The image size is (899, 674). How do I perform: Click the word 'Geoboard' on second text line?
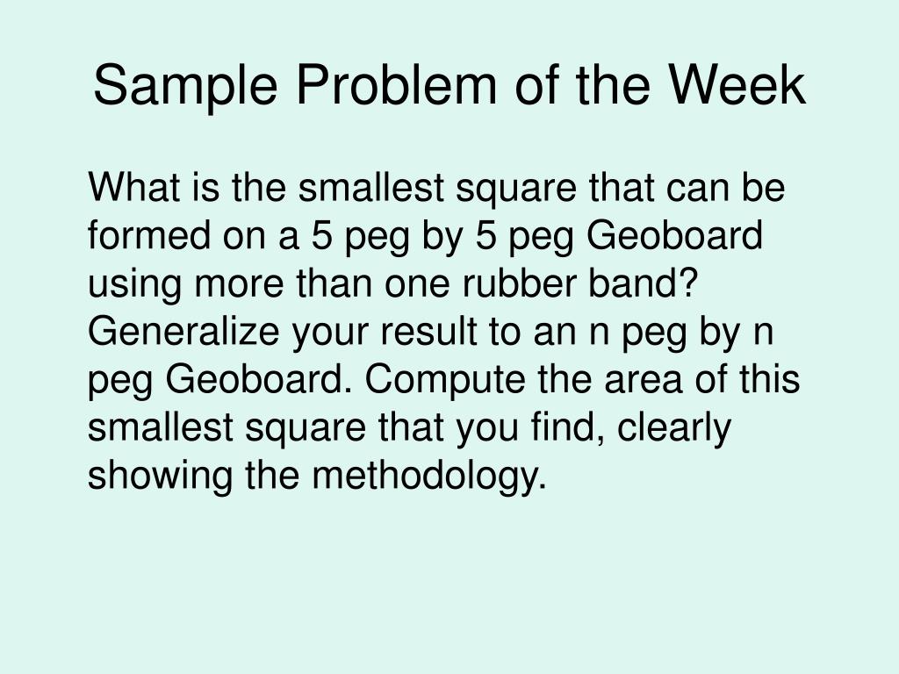tap(674, 235)
